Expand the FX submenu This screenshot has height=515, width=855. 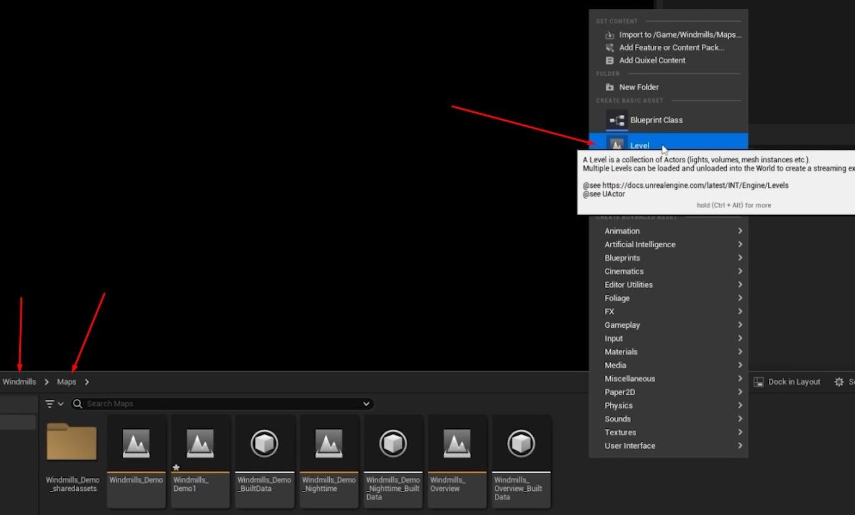tap(668, 312)
